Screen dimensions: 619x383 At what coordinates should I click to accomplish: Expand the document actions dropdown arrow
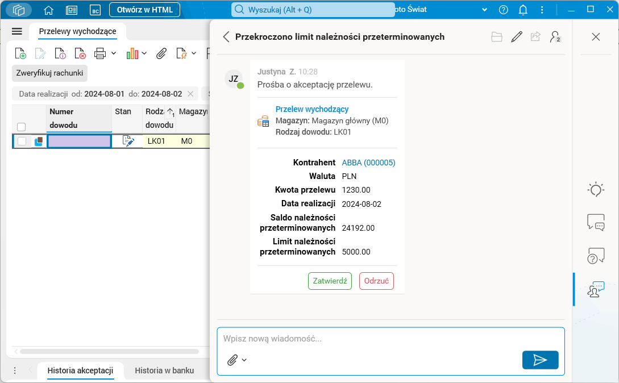click(x=194, y=53)
